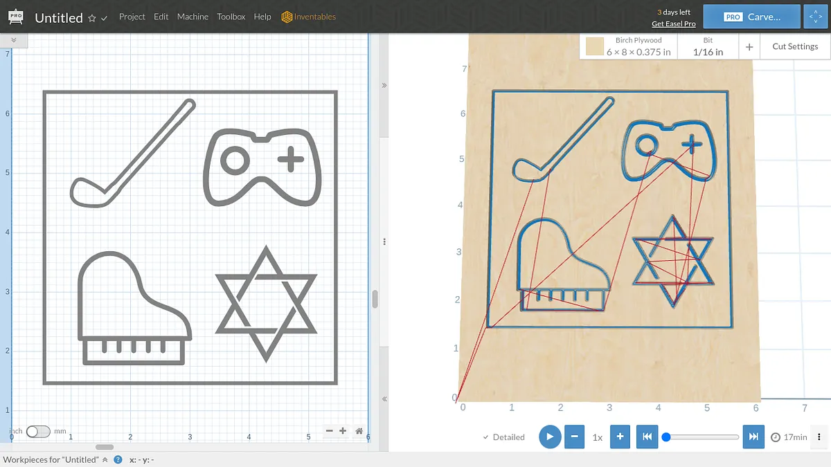Skip to start of simulation
The width and height of the screenshot is (831, 467).
pos(647,437)
